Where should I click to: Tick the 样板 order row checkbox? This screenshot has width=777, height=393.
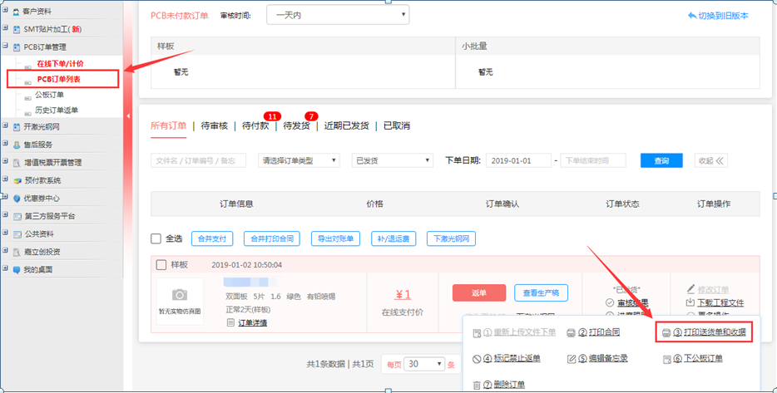(x=161, y=265)
